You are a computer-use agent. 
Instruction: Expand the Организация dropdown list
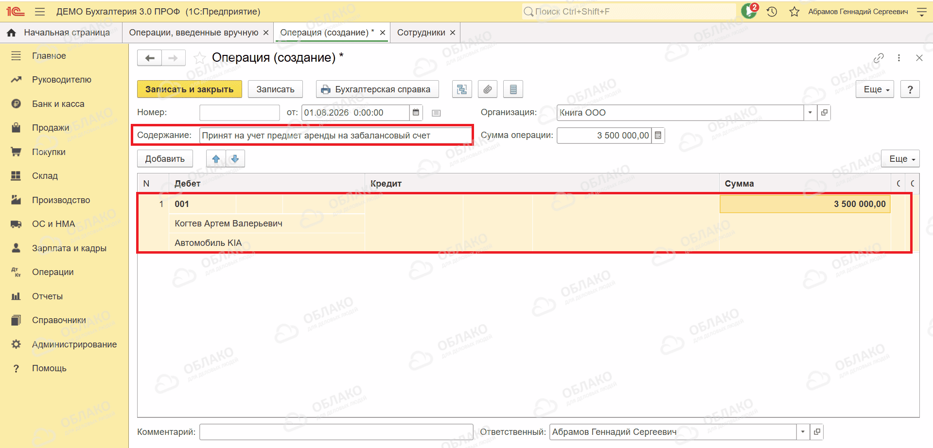coord(810,113)
